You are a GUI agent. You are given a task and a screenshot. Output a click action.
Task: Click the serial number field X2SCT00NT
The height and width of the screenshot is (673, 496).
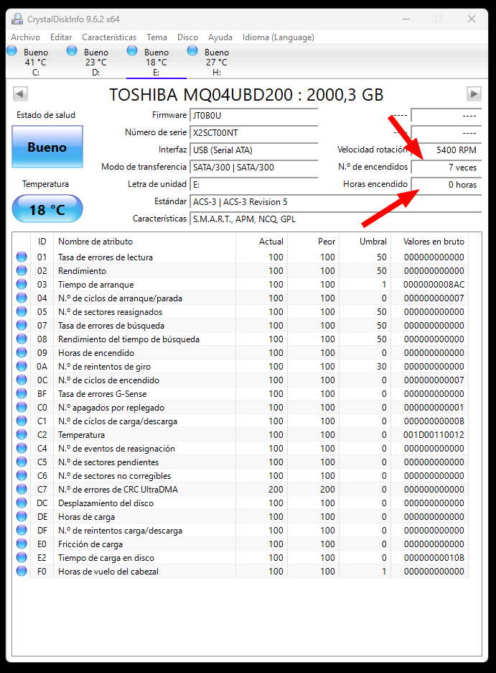[x=254, y=132]
